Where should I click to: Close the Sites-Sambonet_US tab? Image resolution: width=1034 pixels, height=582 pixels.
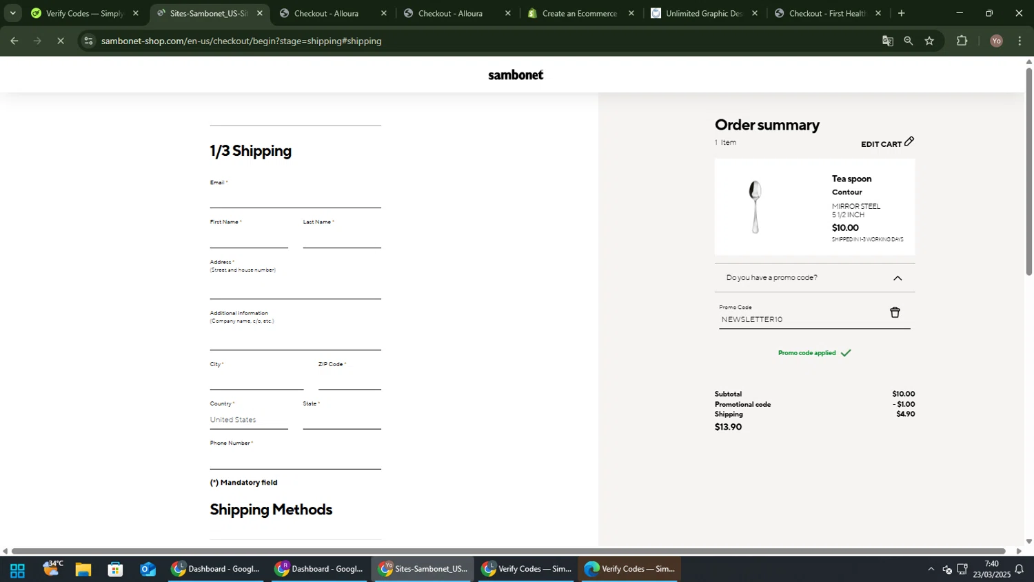coord(260,13)
